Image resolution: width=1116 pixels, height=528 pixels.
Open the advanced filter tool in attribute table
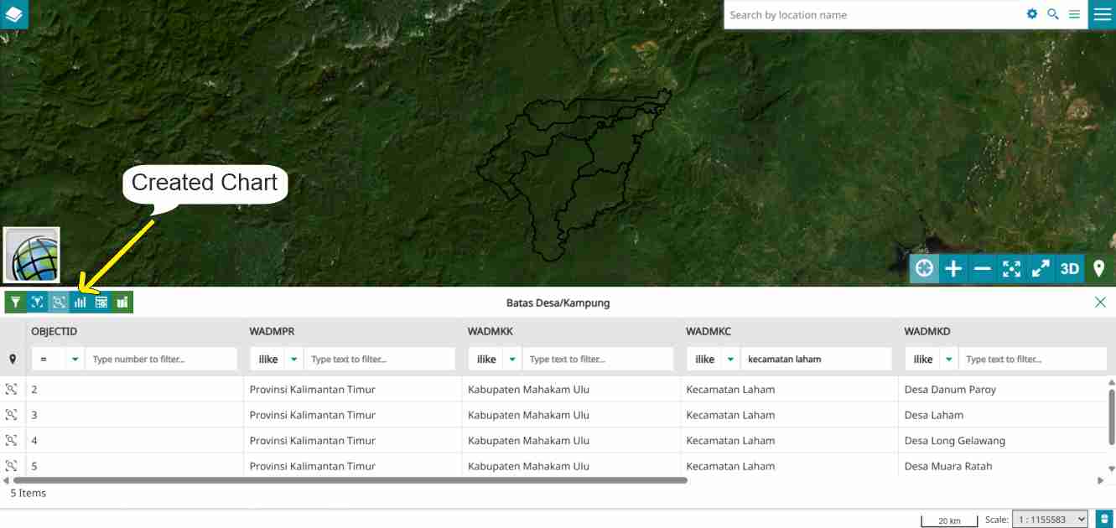15,302
